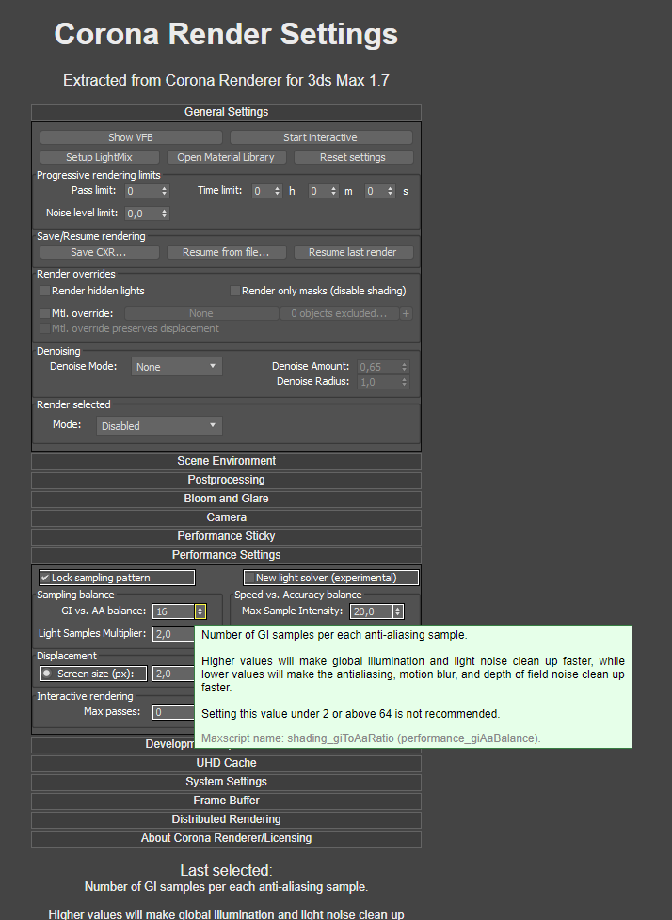Open the Denoise Mode dropdown
The image size is (672, 920).
(177, 367)
